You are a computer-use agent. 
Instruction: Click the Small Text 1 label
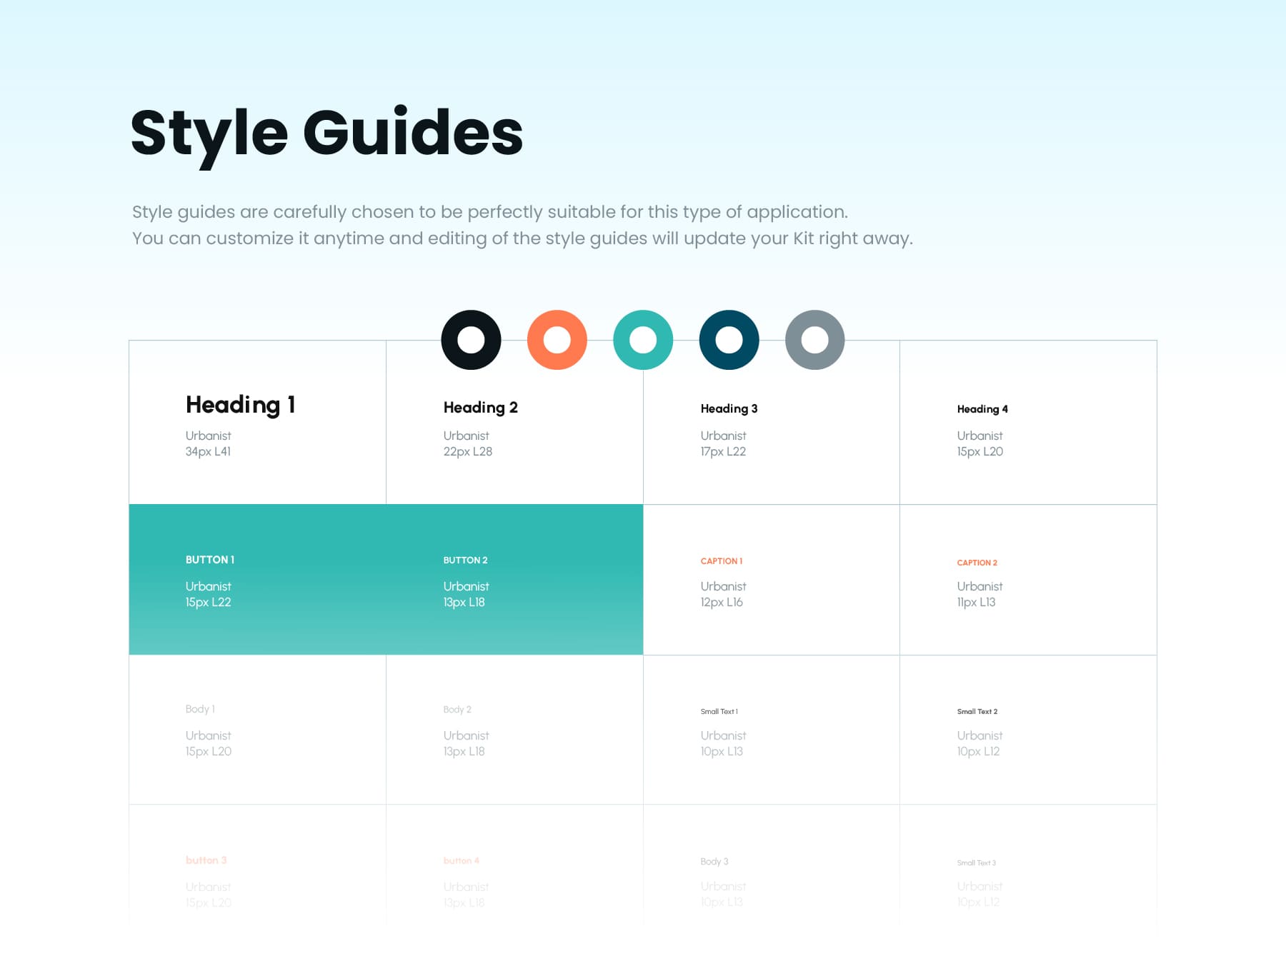pos(719,712)
